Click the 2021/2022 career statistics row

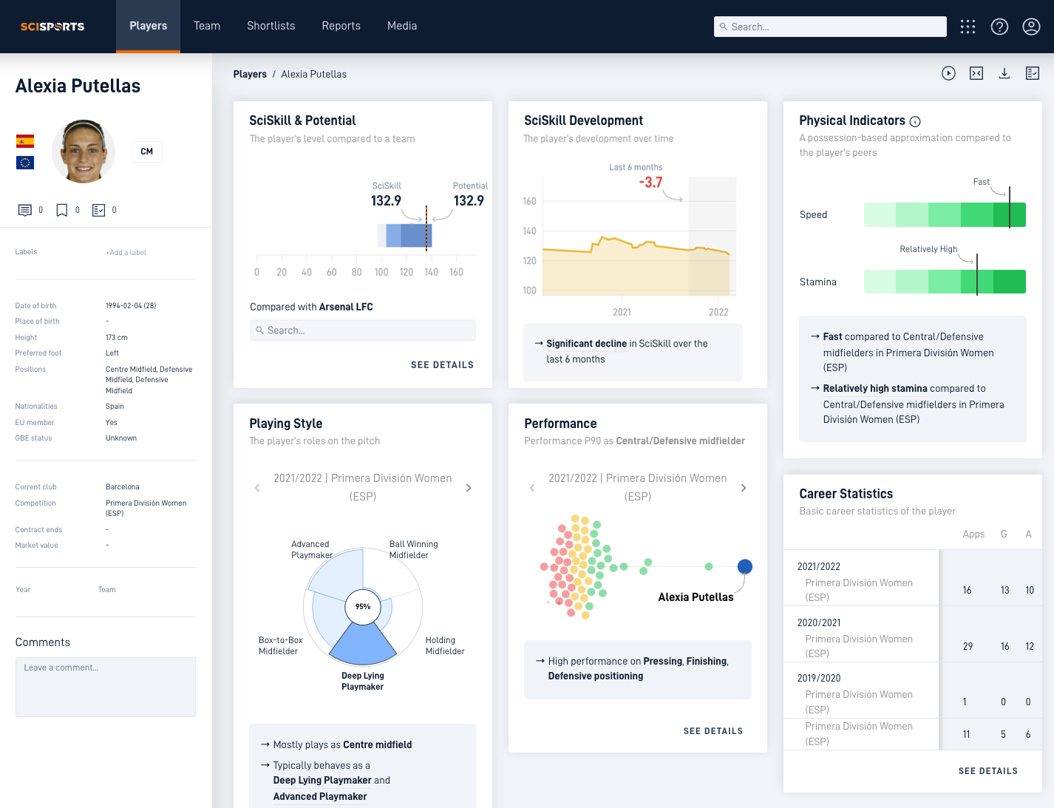click(913, 578)
